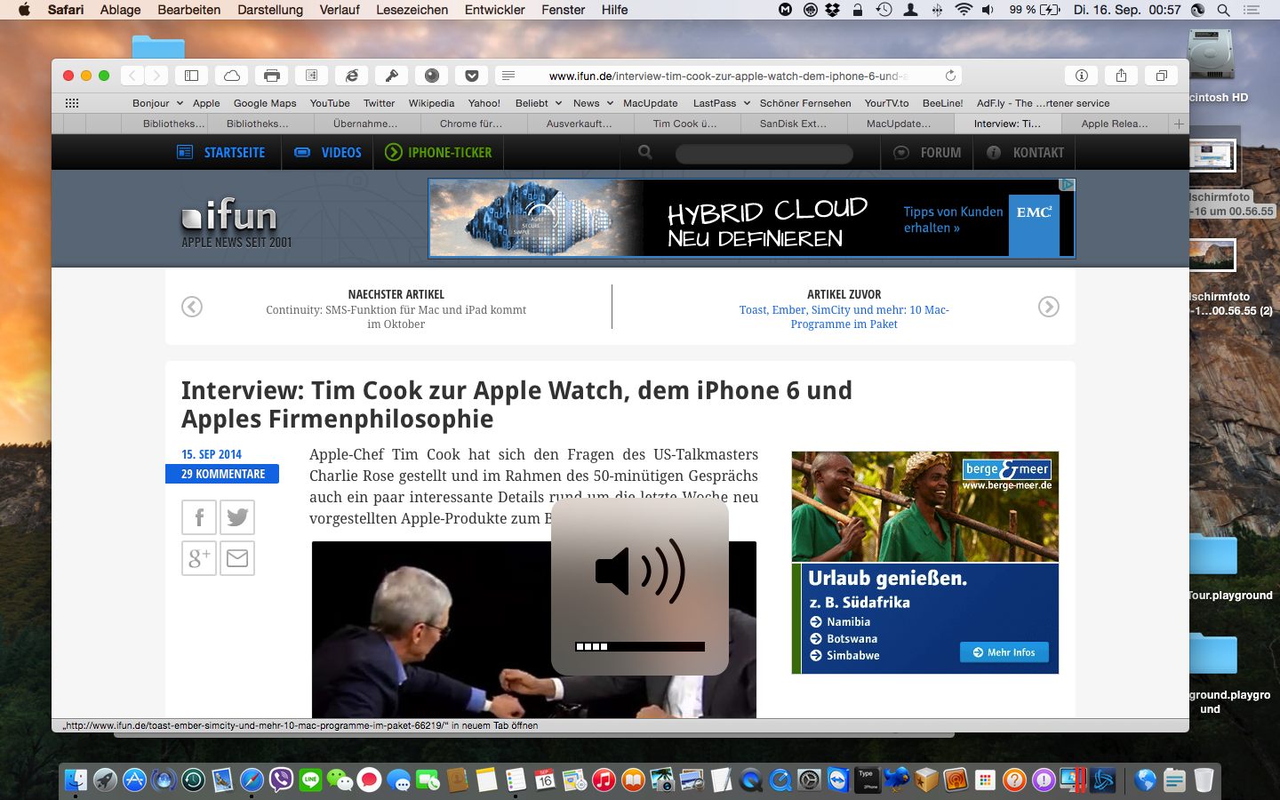Click the Internet Explorer style toolbar icon
Viewport: 1280px width, 800px height.
point(352,76)
